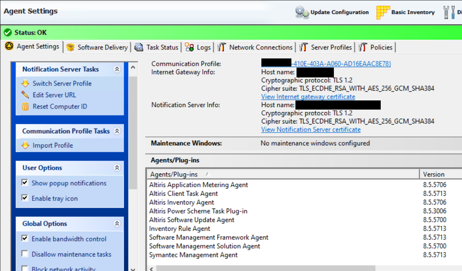Open View Internet gateway certificate link
The width and height of the screenshot is (462, 271).
click(308, 97)
